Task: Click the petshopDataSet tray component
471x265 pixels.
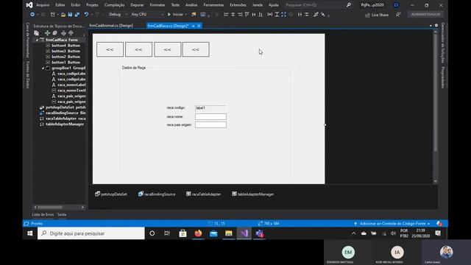Action: [111, 194]
